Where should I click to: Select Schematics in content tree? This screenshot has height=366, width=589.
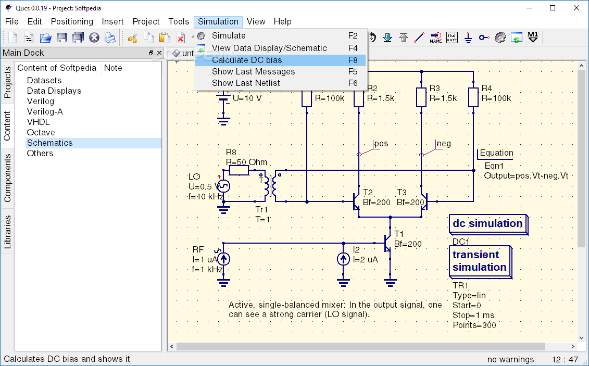[x=93, y=143]
